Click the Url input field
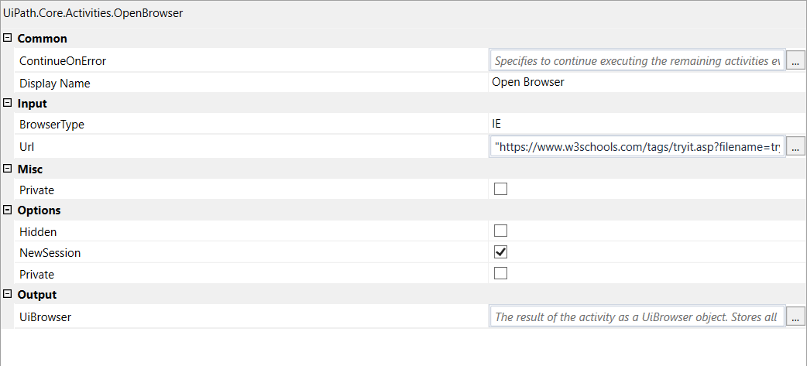 pyautogui.click(x=637, y=147)
